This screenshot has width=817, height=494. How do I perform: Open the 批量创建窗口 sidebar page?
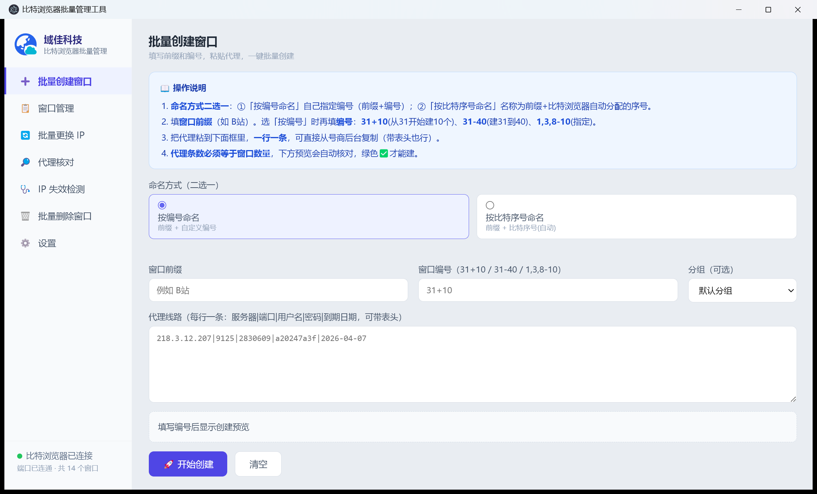pyautogui.click(x=68, y=81)
